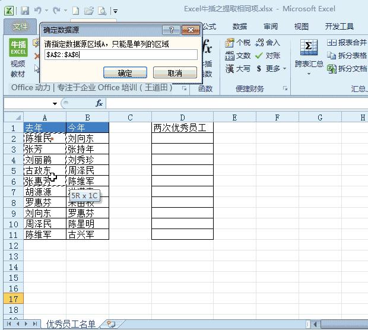
Task: Open the 公式 ribbon tab
Action: tap(209, 26)
